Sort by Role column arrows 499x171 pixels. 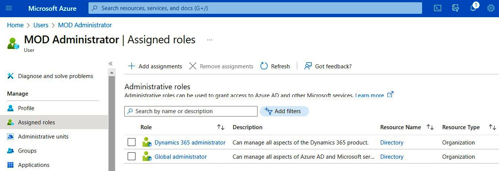click(221, 127)
